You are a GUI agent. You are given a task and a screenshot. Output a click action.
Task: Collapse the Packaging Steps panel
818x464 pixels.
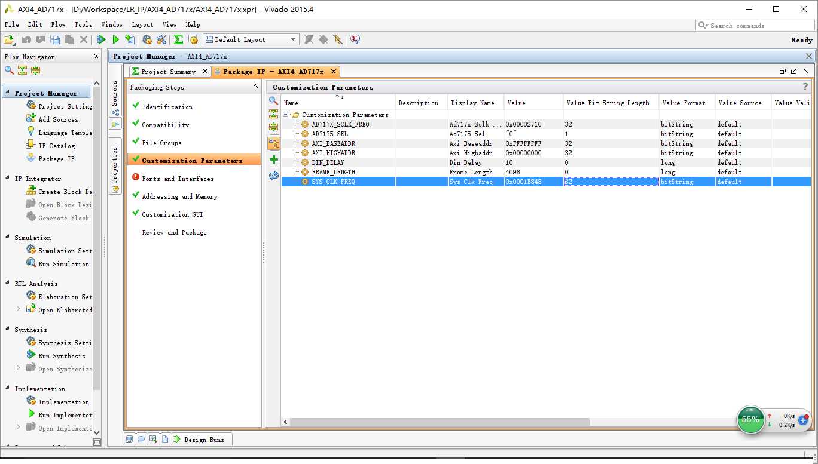point(256,87)
